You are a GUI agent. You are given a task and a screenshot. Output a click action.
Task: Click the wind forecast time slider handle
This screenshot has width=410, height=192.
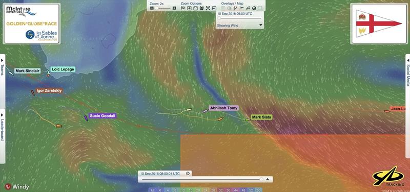219,18
